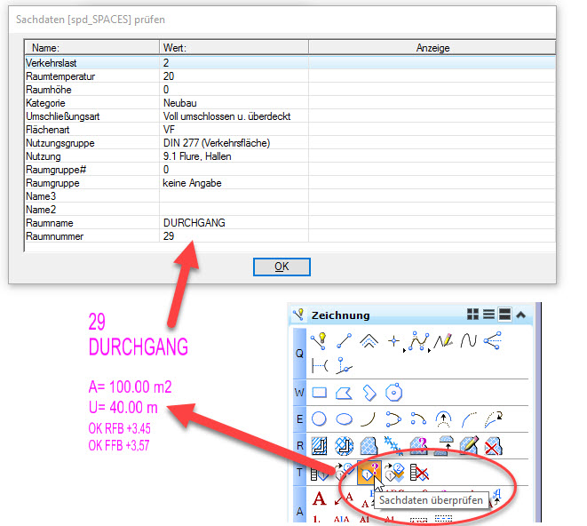Viewport: 587px width, 526px height.
Task: Select the SmartLine tool with the light bulb in the Q row
Action: click(319, 341)
